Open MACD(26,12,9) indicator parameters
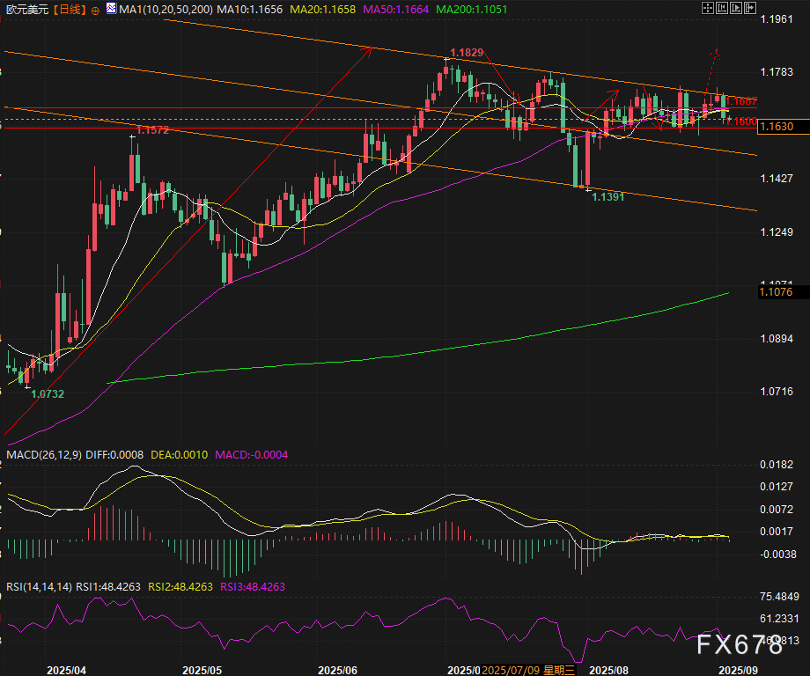Image resolution: width=810 pixels, height=676 pixels. (x=44, y=455)
